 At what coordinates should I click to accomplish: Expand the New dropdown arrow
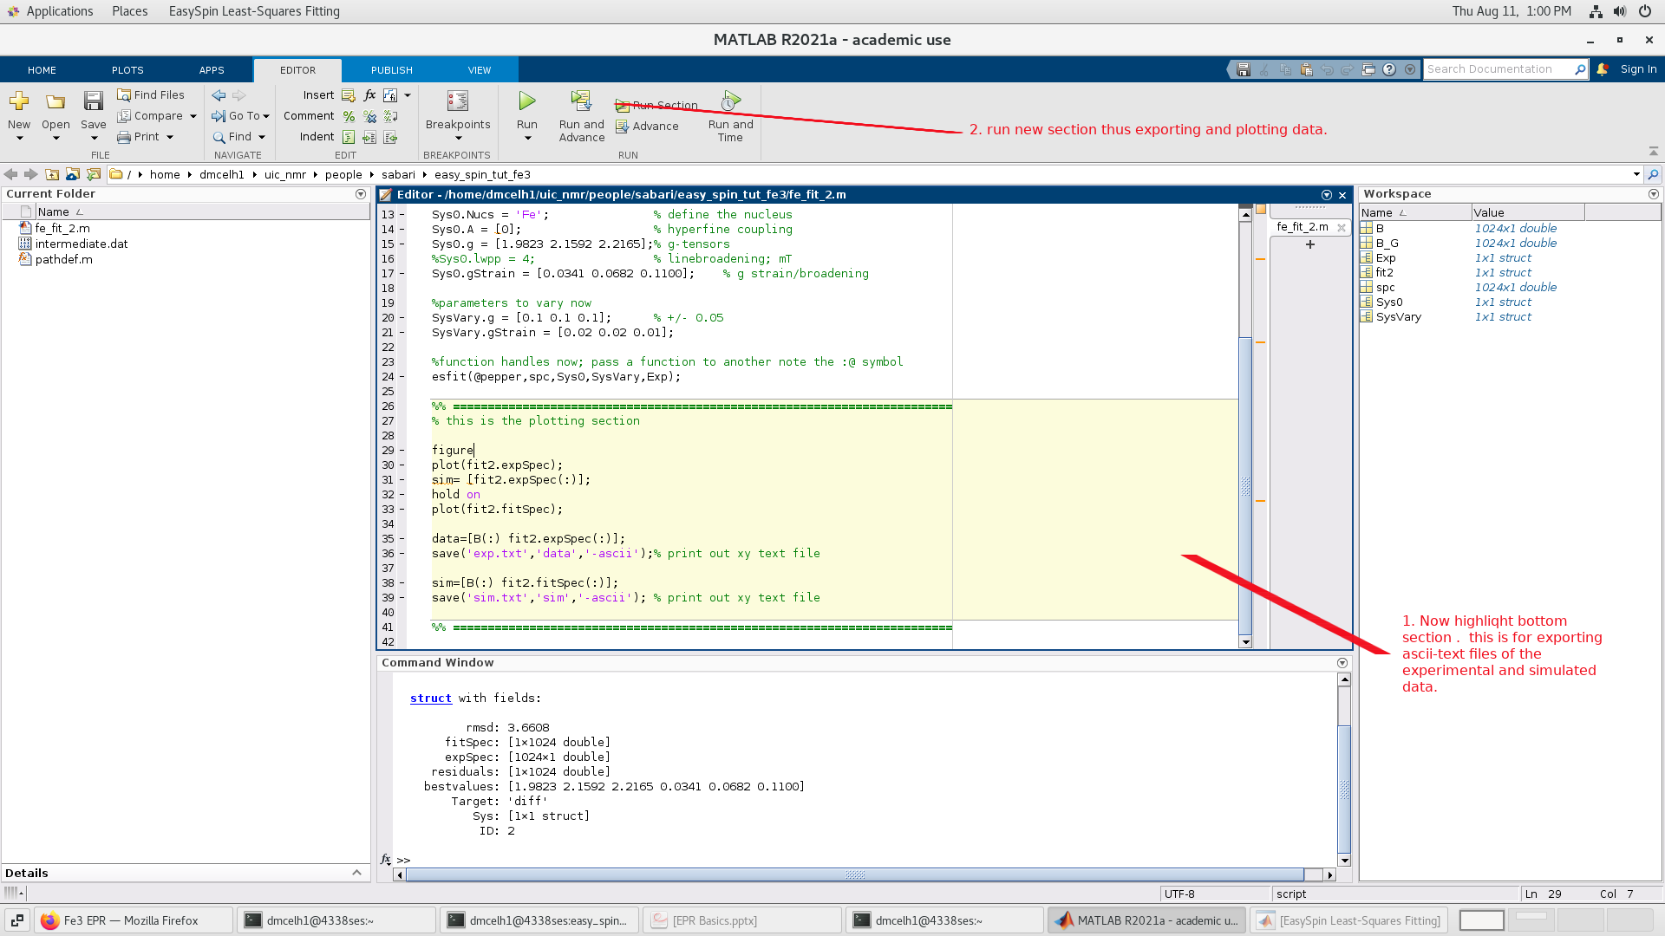pos(19,138)
